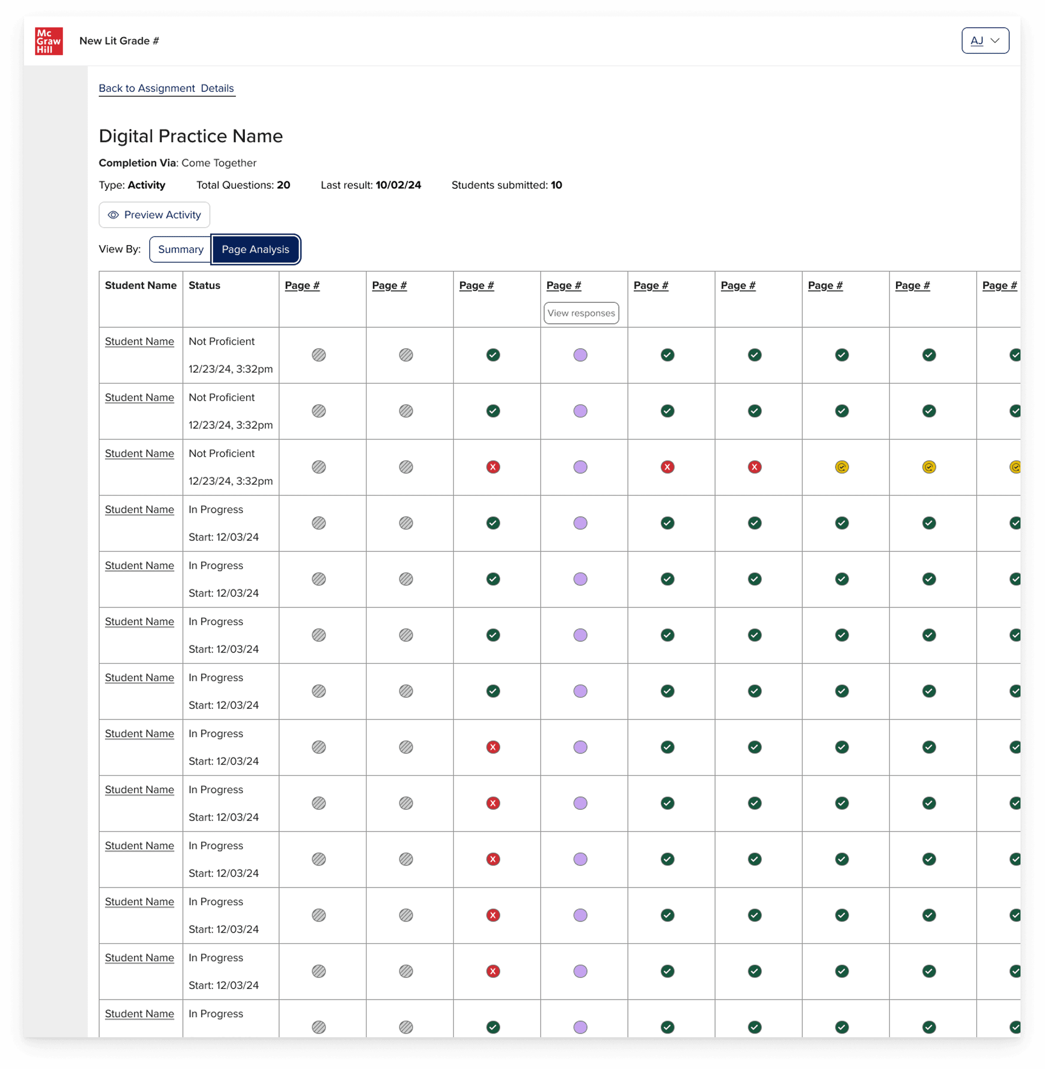Open the first Page # column header
1045x1069 pixels.
coord(302,285)
